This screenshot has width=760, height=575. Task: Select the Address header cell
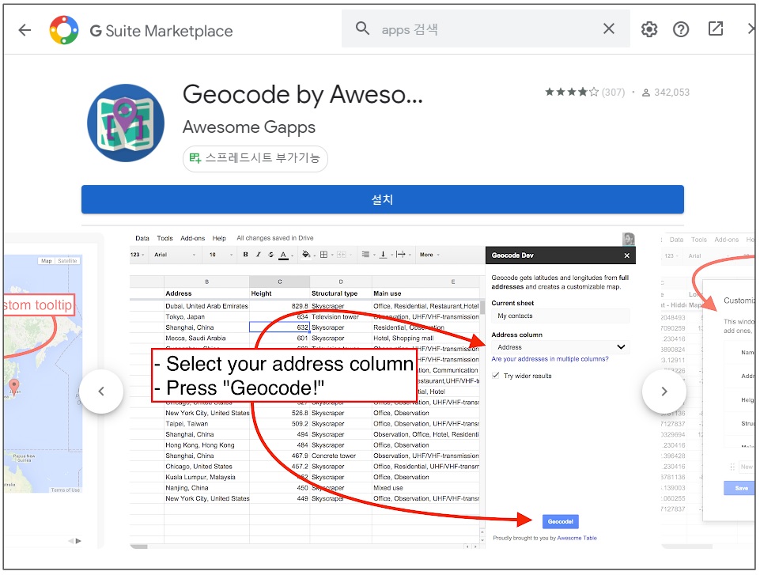tap(207, 293)
